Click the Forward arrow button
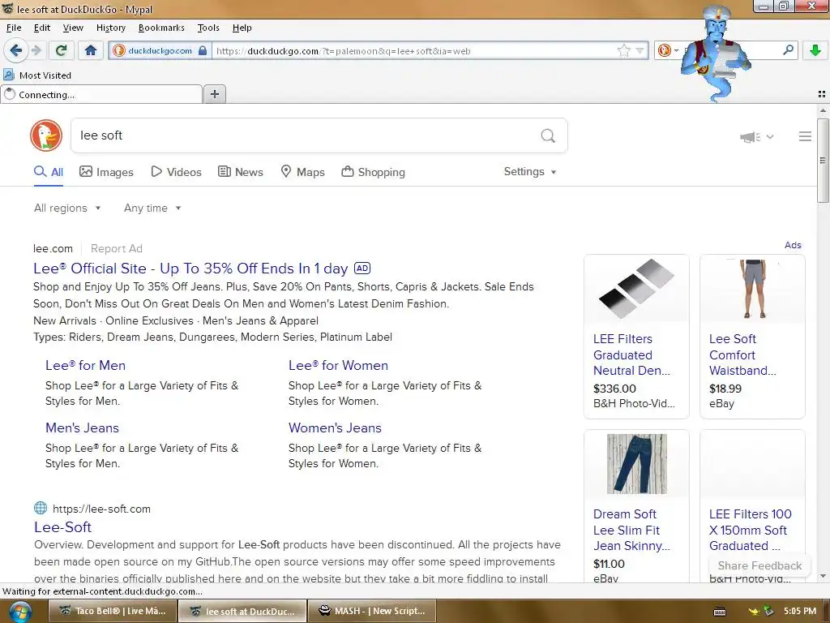The image size is (830, 623). [36, 51]
